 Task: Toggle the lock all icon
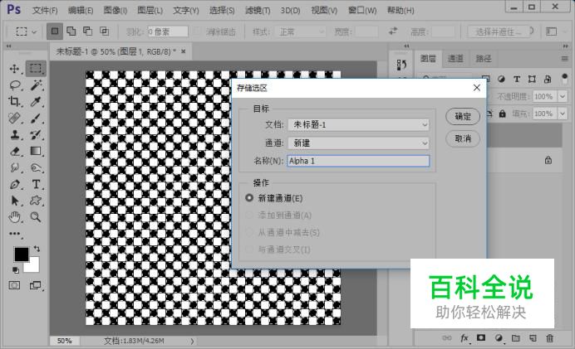coord(503,114)
